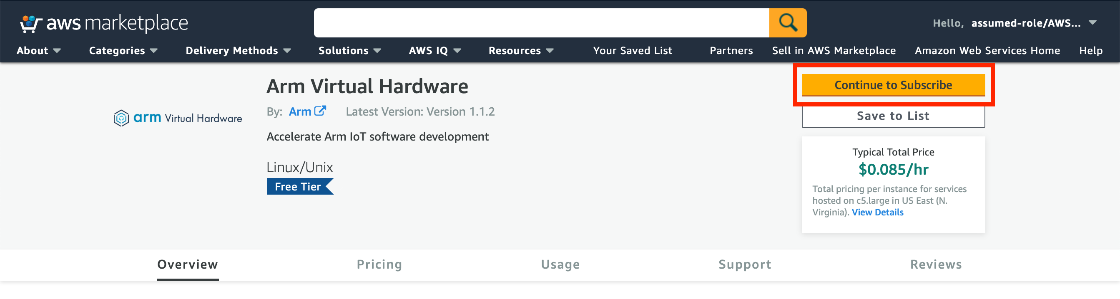
Task: Expand the AWS IQ dropdown
Action: [x=435, y=51]
